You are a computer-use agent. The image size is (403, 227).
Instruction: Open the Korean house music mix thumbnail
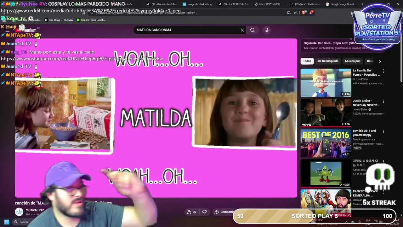[x=326, y=173]
